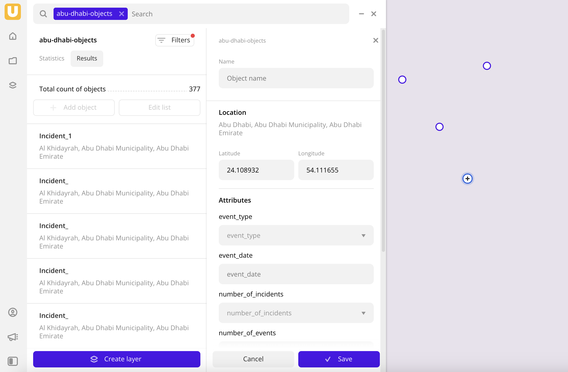This screenshot has height=372, width=568.
Task: Click the topmost right map point marker
Action: coord(487,66)
